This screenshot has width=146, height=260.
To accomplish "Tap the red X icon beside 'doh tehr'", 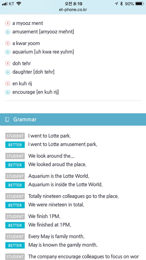I will 8,63.
